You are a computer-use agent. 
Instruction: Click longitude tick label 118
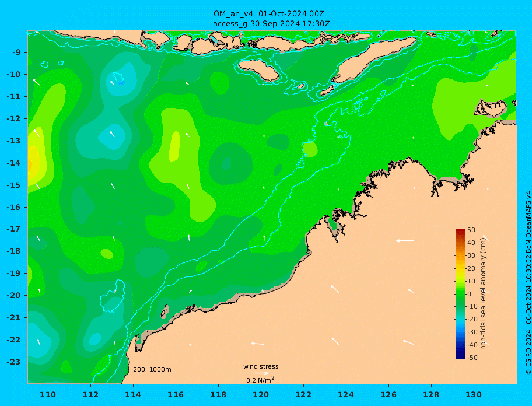pyautogui.click(x=218, y=394)
